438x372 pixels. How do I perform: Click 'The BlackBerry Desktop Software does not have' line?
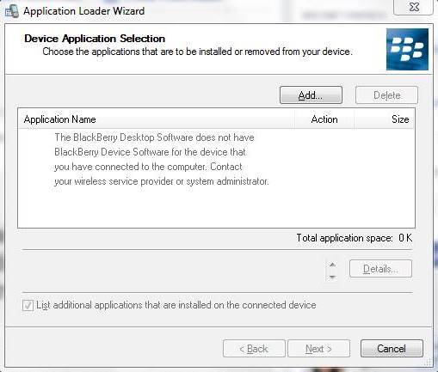pos(154,137)
